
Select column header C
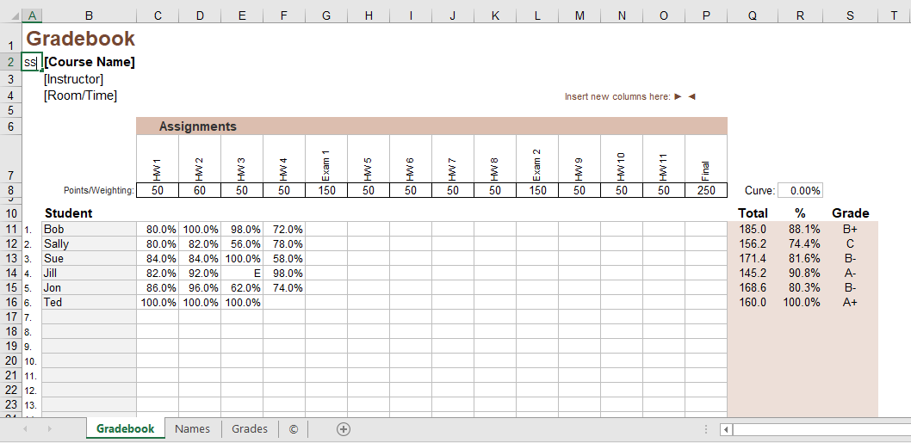coord(158,15)
